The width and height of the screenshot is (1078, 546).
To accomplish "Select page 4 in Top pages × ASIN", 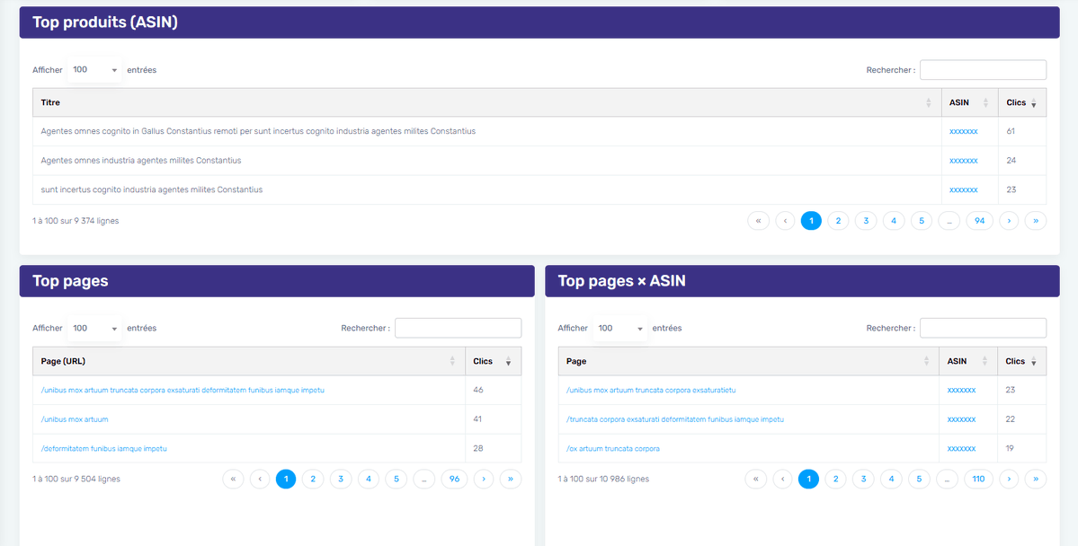I will (891, 479).
